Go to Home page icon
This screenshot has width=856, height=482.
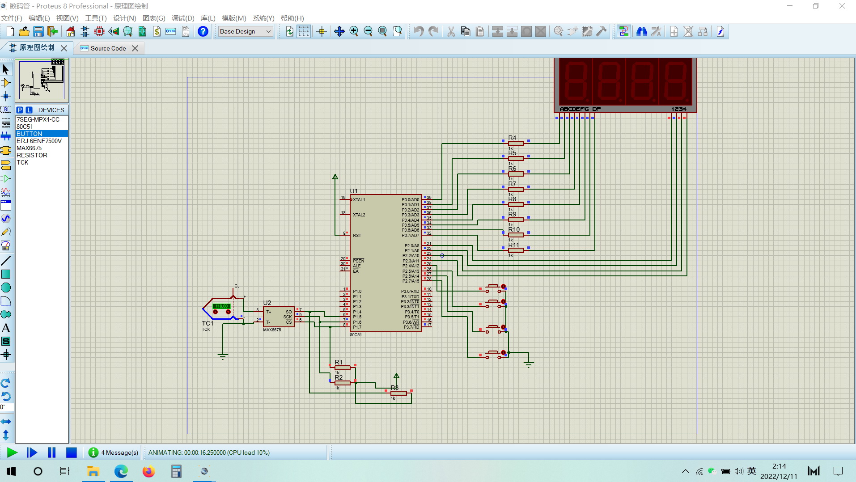pyautogui.click(x=70, y=31)
